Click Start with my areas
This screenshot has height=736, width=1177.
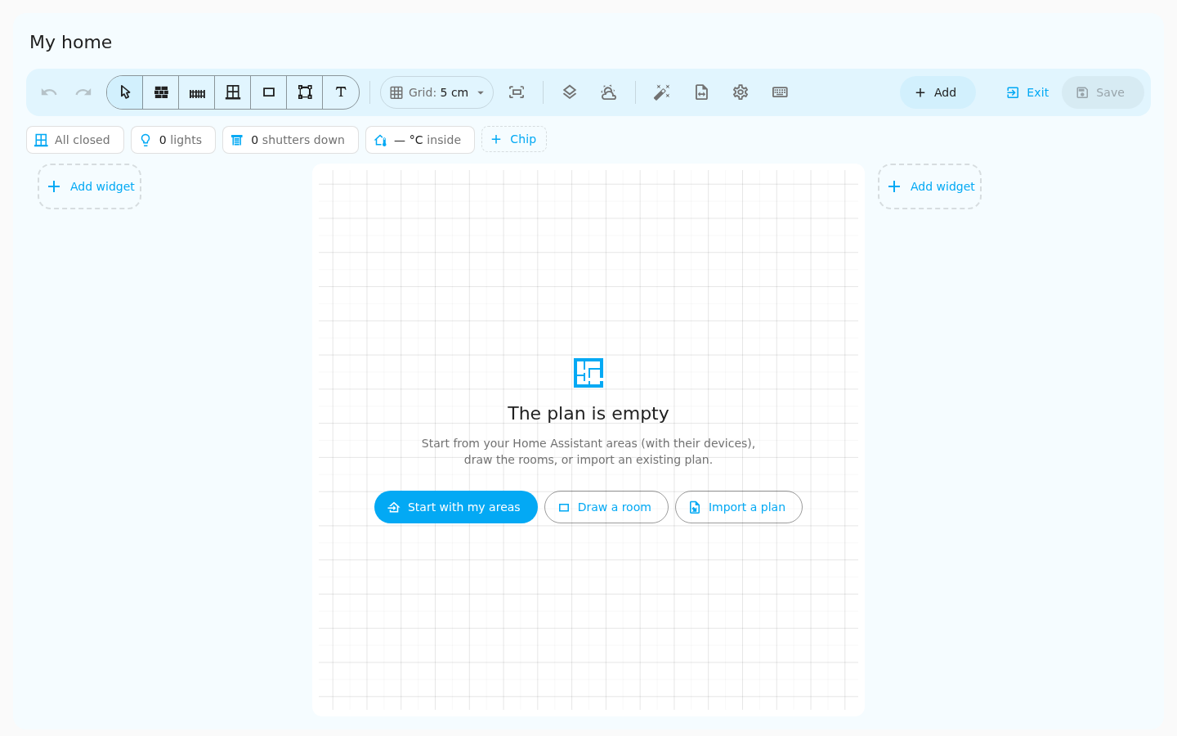[x=456, y=507]
